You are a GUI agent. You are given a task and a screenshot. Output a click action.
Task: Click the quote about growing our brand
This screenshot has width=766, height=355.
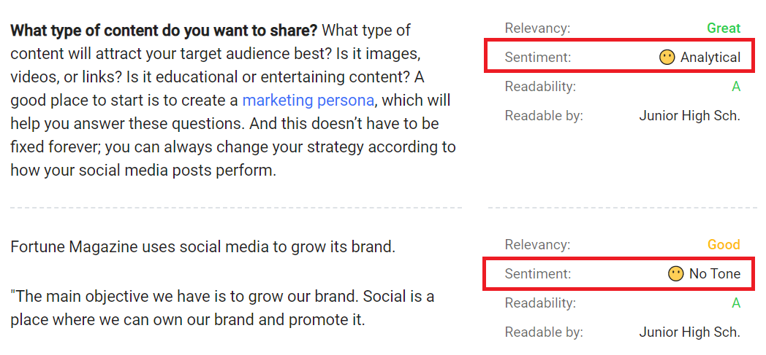[222, 308]
